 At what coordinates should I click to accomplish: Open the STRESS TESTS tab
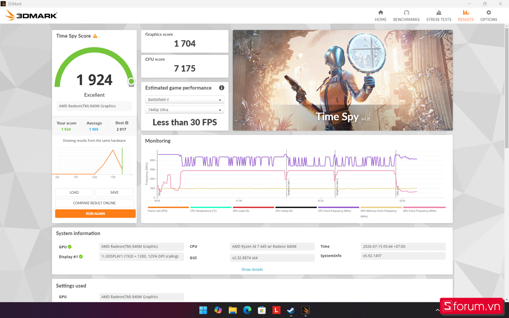coord(439,16)
